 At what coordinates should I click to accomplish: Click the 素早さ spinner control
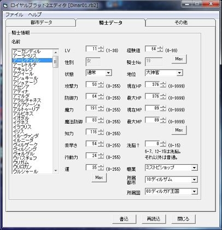pos(101,144)
